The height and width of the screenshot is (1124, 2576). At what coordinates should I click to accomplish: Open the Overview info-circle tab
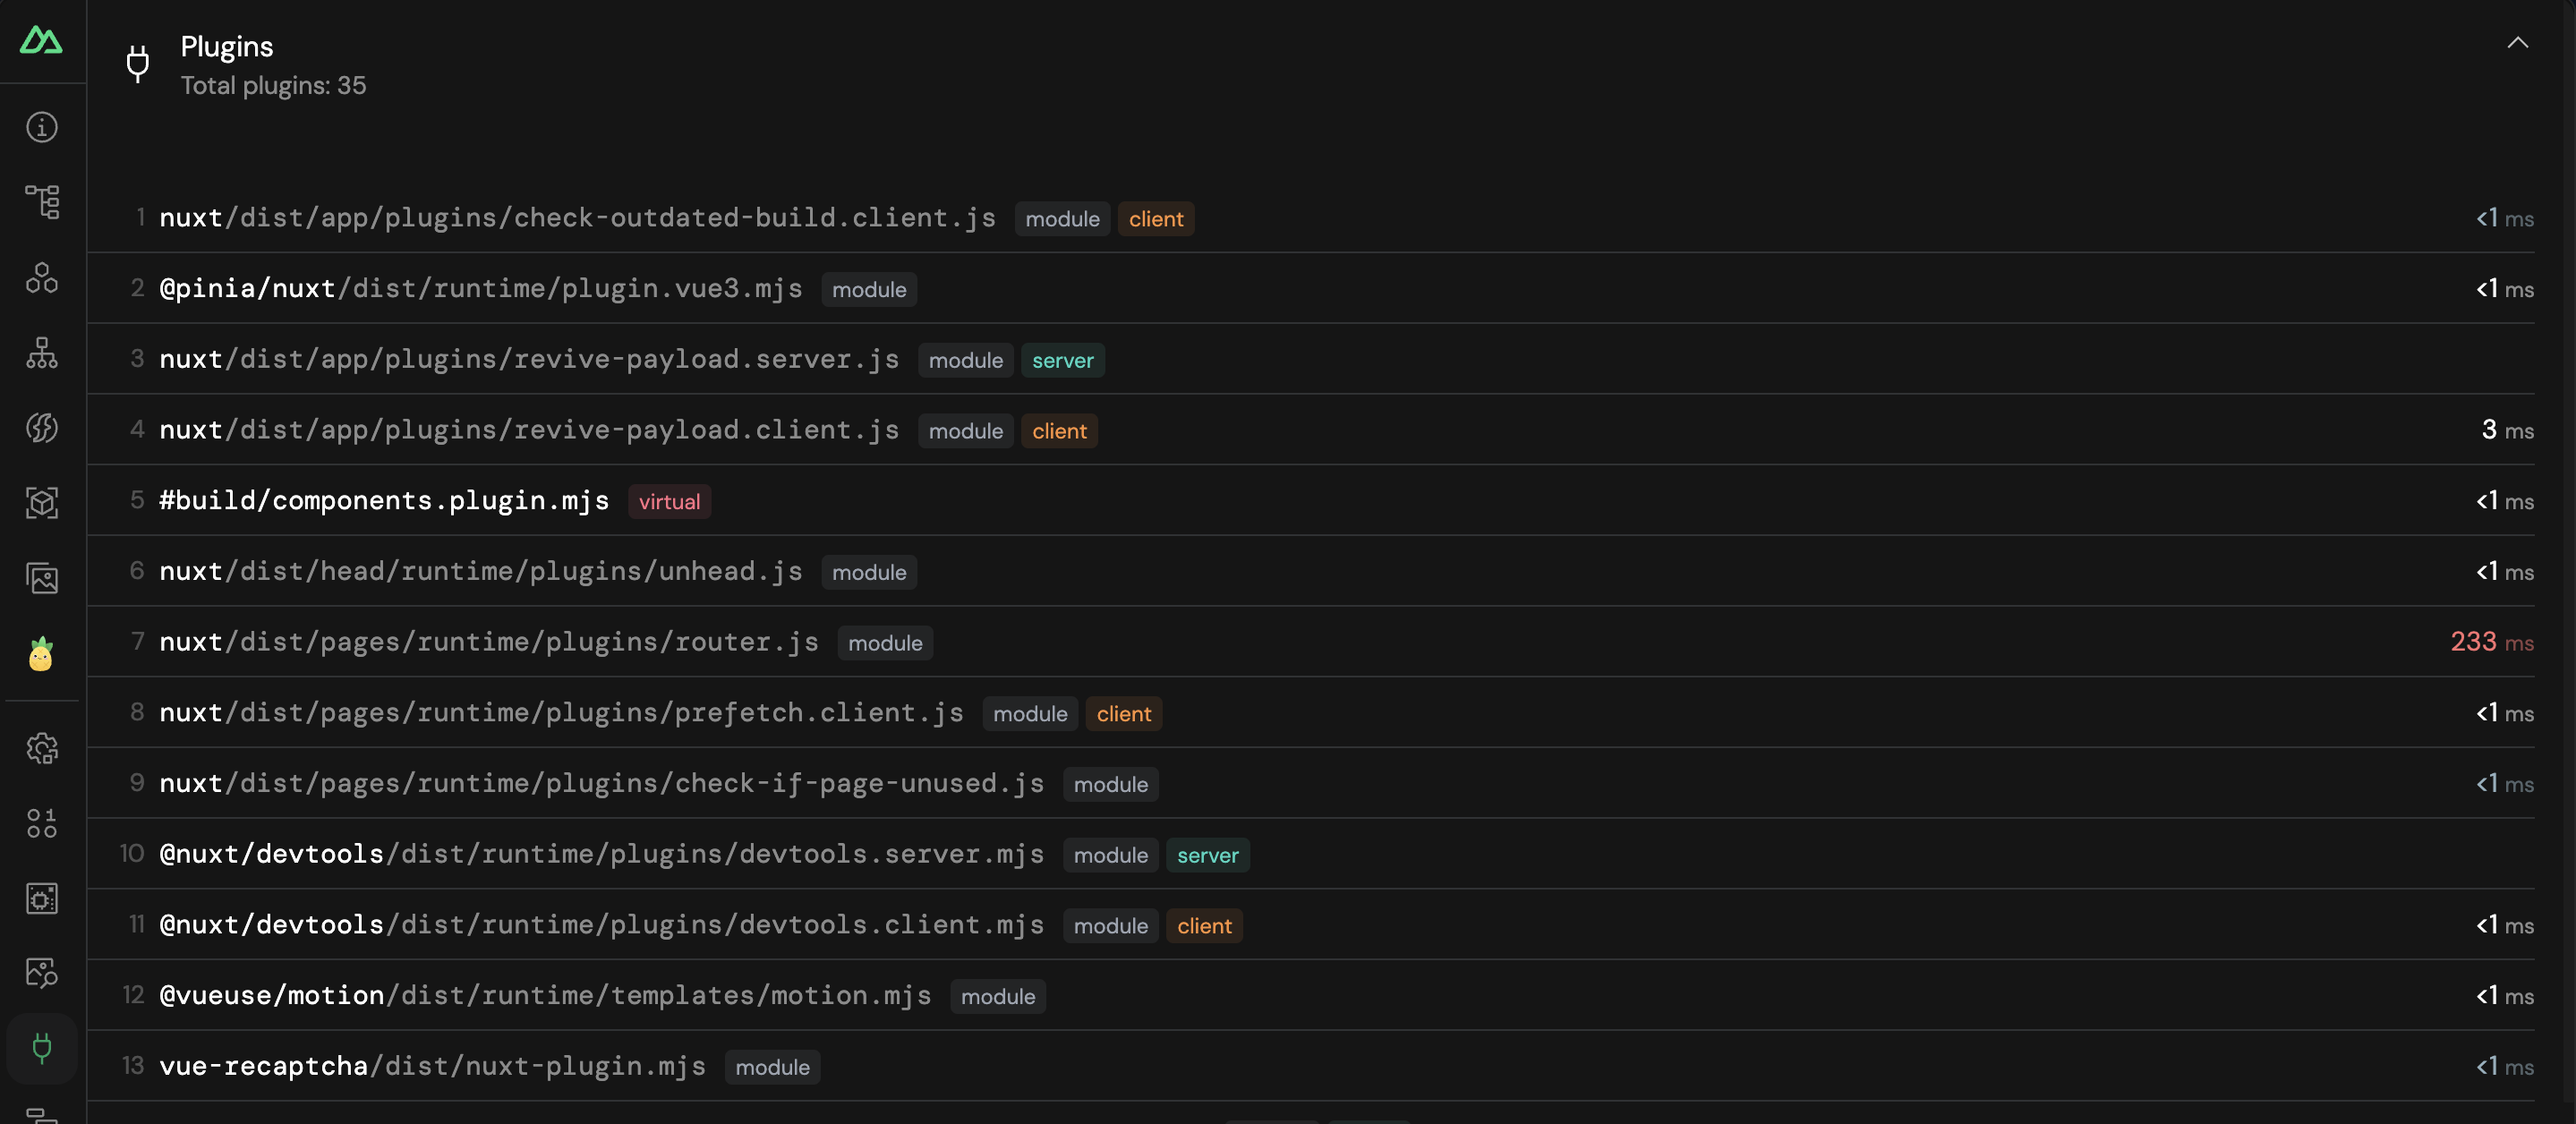(41, 127)
